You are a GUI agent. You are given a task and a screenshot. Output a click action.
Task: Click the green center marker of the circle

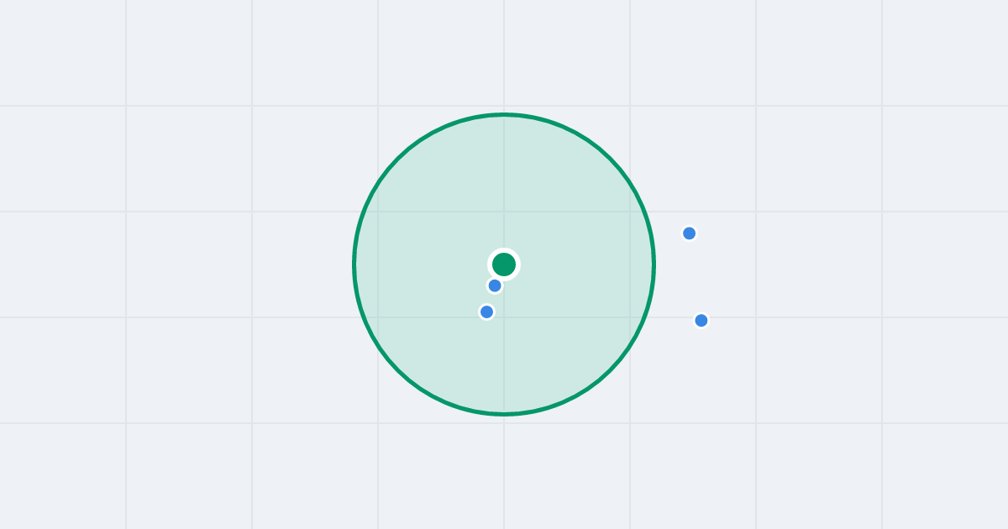[504, 264]
